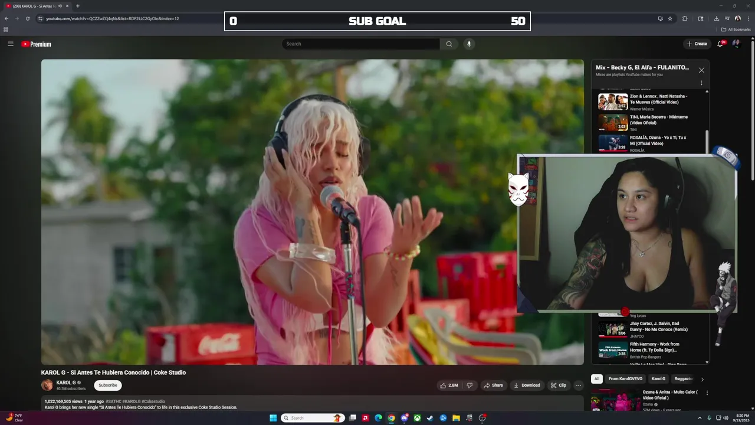Image resolution: width=755 pixels, height=425 pixels.
Task: Click the search magnifier button
Action: pos(449,44)
